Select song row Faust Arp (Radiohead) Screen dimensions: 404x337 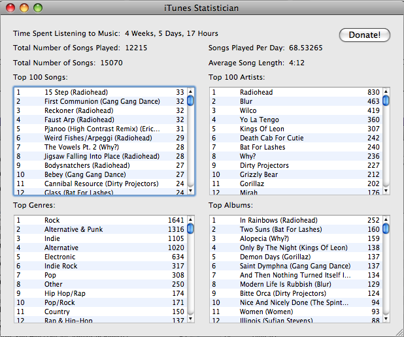click(101, 120)
